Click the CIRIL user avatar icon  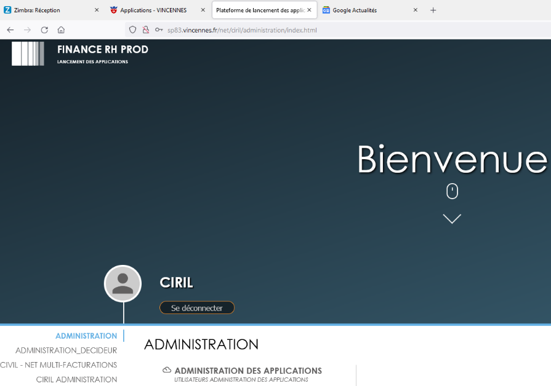(x=123, y=283)
